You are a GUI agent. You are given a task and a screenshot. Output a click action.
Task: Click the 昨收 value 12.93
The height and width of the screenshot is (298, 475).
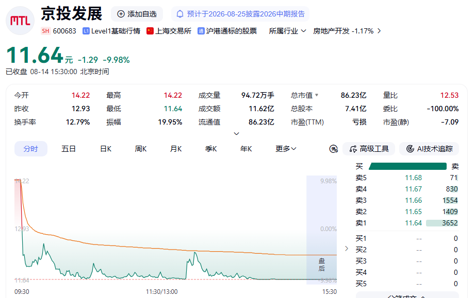(x=80, y=109)
